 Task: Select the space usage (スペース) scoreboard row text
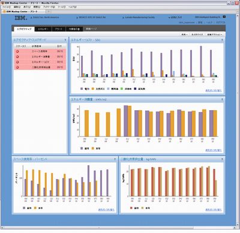pos(40,52)
